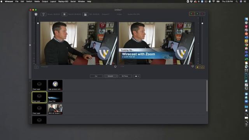Open the Wirecast application menu
The height and width of the screenshot is (140, 249).
coord(9,2)
